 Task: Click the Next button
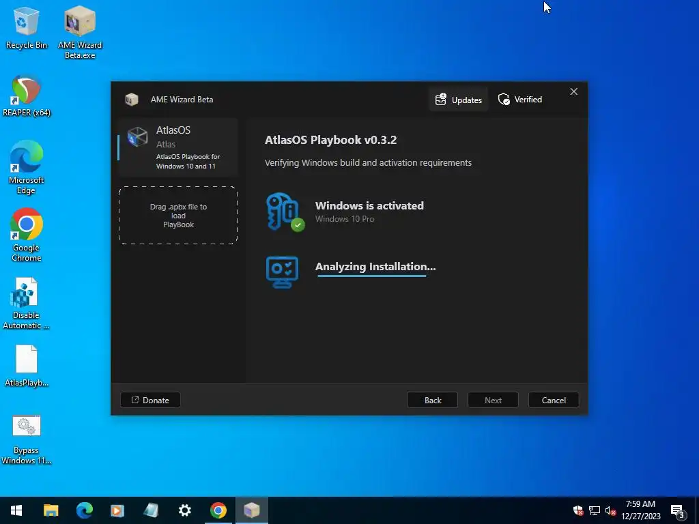[493, 400]
